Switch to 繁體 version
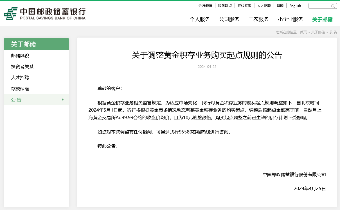The height and width of the screenshot is (210, 340). click(280, 6)
